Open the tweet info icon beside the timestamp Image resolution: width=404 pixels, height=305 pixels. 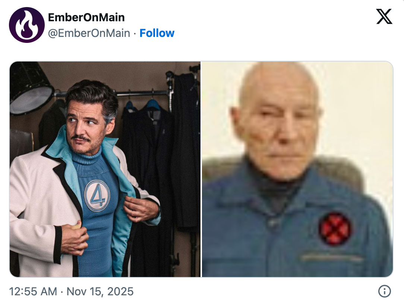click(384, 291)
